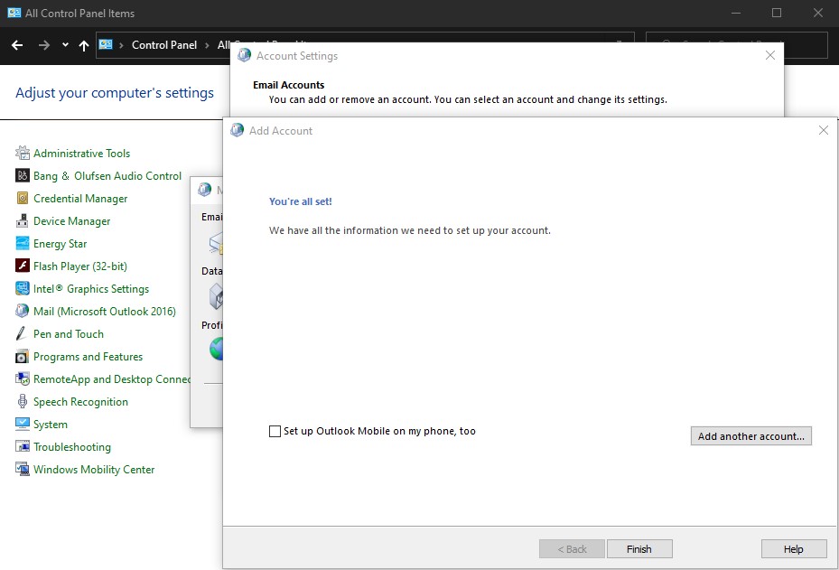This screenshot has height=570, width=839.
Task: Open Intel Graphics Settings icon
Action: pos(23,288)
